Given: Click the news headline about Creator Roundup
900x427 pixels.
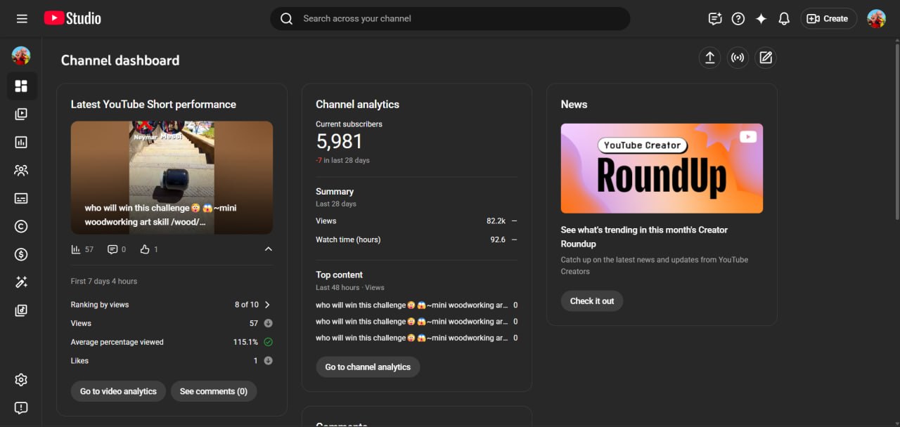Looking at the screenshot, I should pos(644,237).
